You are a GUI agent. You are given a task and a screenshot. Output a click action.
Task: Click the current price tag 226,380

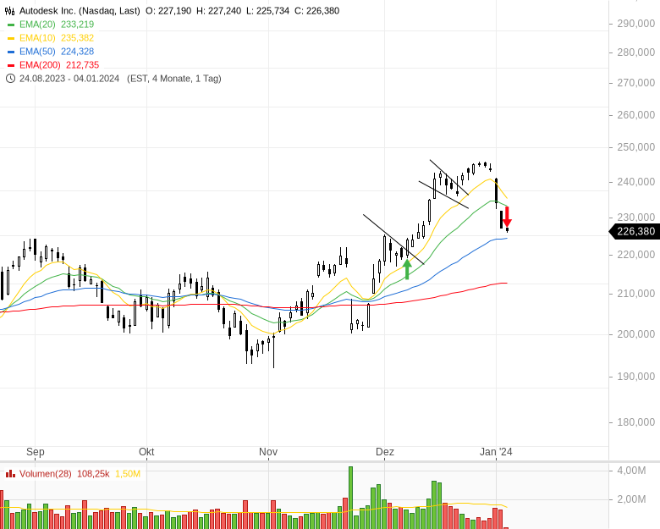pyautogui.click(x=635, y=231)
